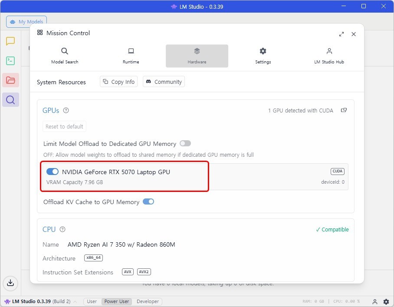Expand the LM Studio version chevron in status bar
This screenshot has width=394, height=307.
point(76,301)
